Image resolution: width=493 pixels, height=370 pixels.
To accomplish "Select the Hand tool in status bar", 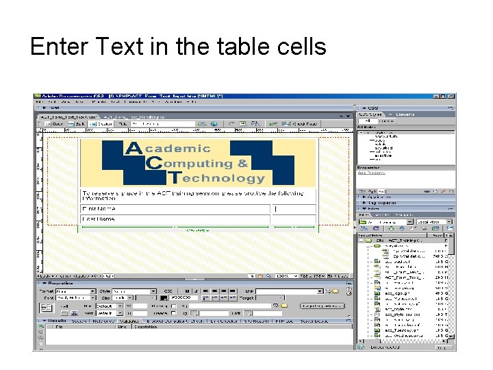I will tap(260, 276).
